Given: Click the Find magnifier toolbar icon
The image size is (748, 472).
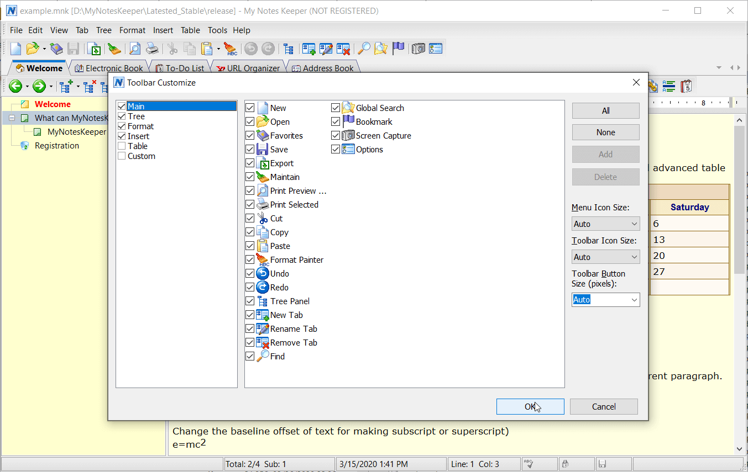Looking at the screenshot, I should [x=364, y=49].
